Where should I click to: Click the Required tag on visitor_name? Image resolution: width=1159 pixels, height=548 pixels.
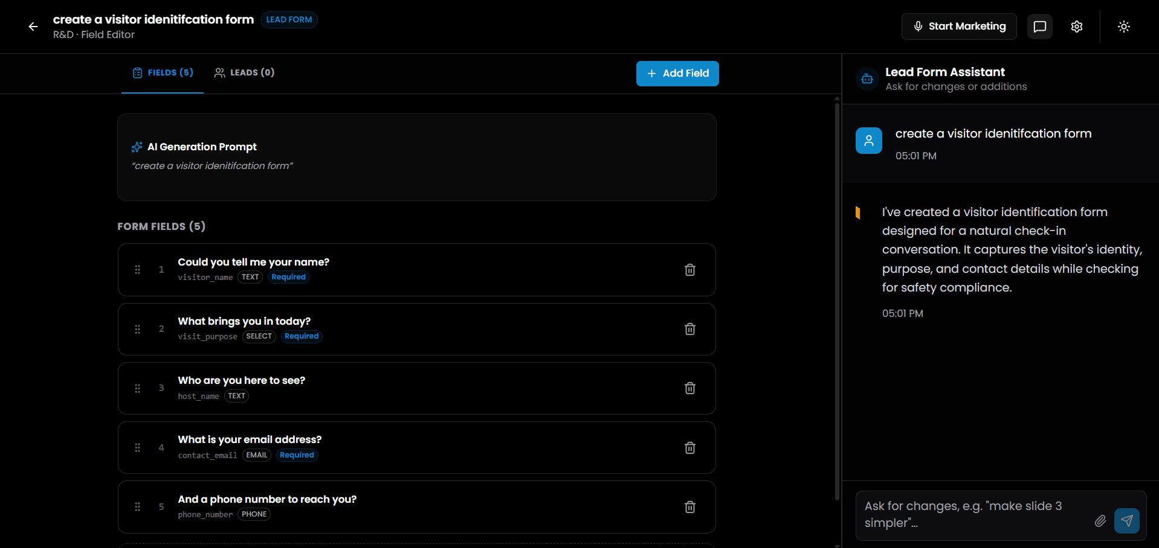click(x=289, y=277)
